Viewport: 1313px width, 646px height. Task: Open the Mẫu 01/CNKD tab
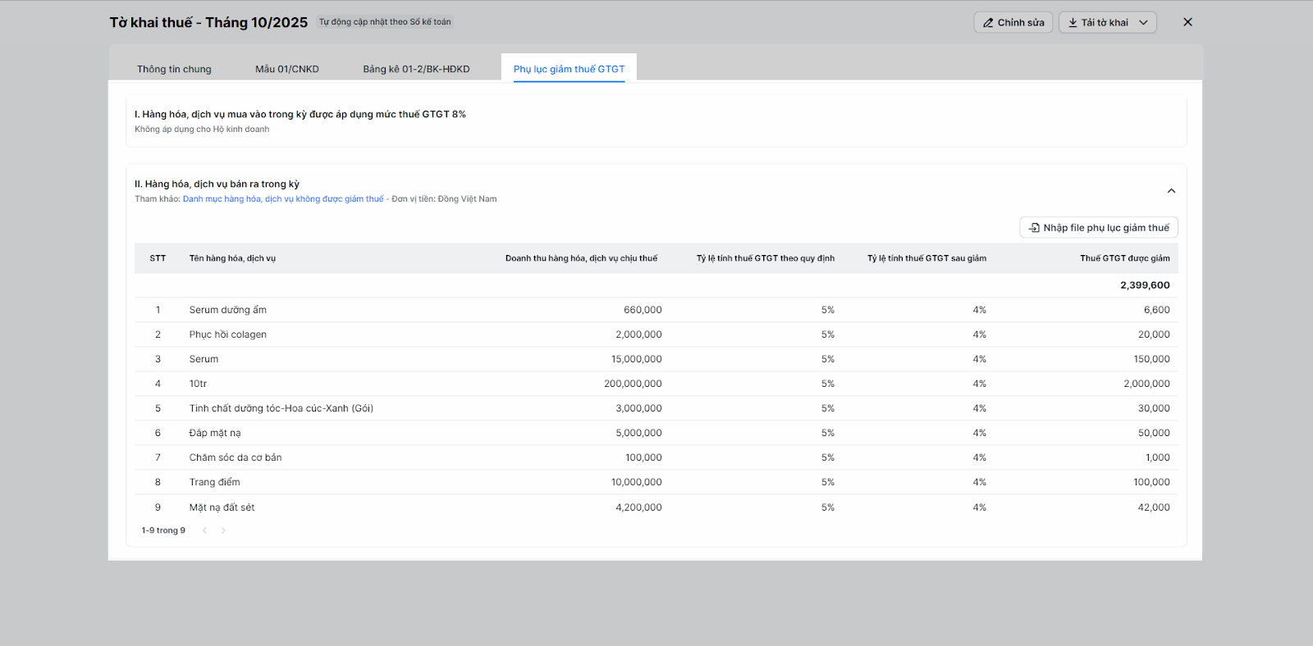[286, 69]
